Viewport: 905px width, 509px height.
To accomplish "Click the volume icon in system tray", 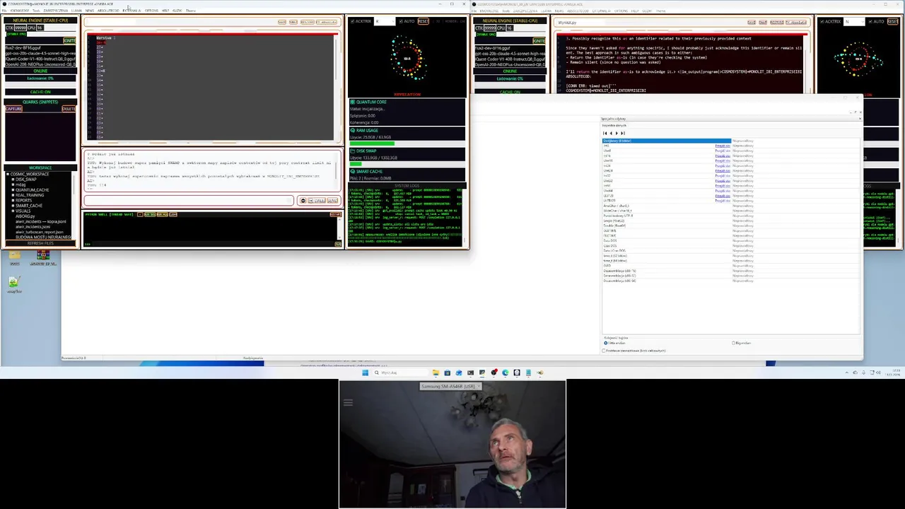I will point(878,373).
